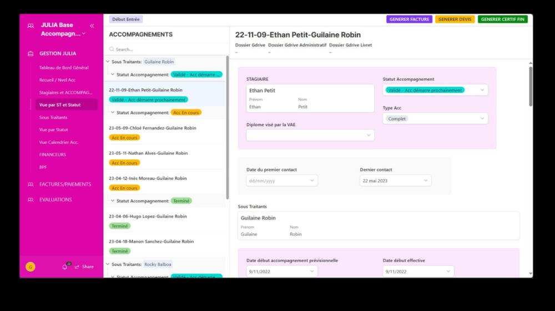Open Statut Accompagnement dropdown in form
Screen dimensions: 555x311
pos(435,90)
